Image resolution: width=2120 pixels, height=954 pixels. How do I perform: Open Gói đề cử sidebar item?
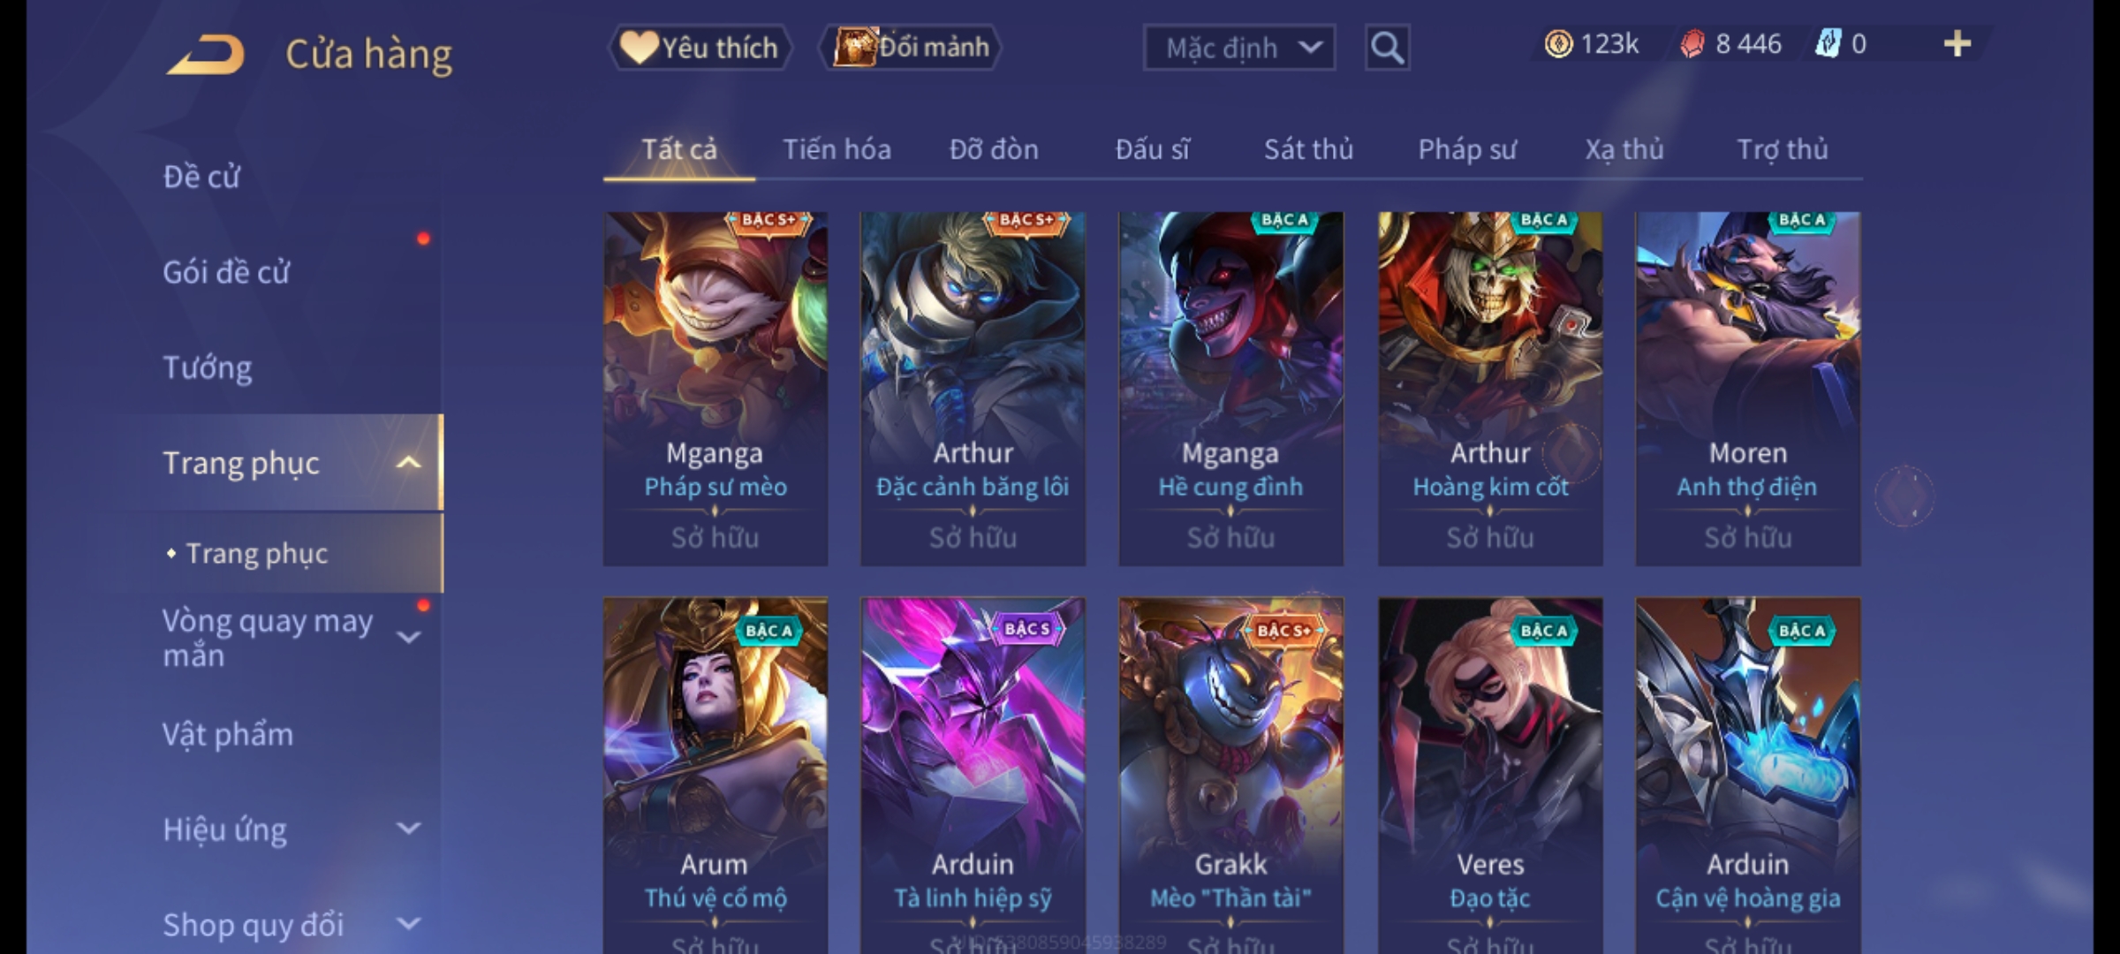(226, 271)
